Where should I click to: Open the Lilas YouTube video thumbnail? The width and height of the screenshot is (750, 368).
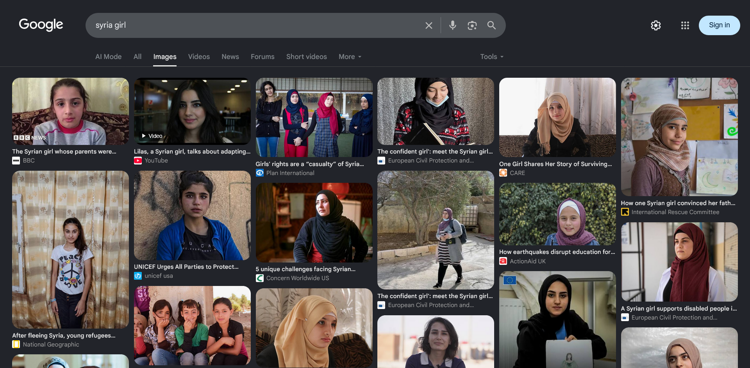(x=192, y=111)
